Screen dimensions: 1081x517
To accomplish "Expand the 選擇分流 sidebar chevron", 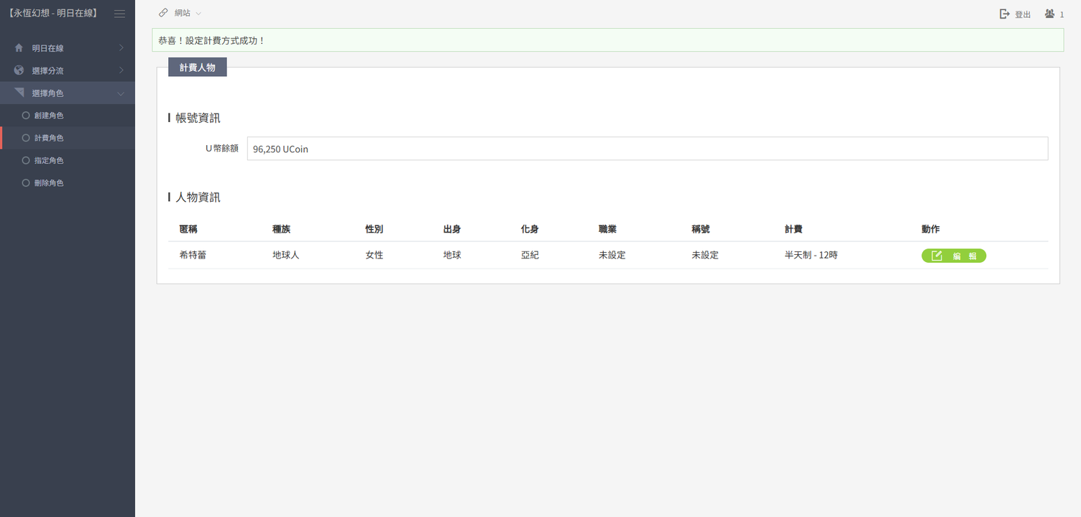I will (x=121, y=70).
